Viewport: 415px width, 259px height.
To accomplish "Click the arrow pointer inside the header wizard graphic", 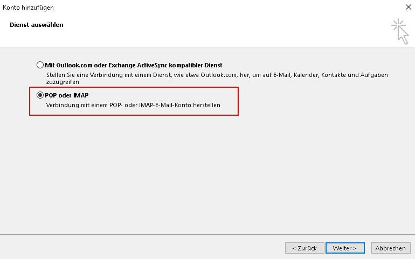I will [403, 36].
